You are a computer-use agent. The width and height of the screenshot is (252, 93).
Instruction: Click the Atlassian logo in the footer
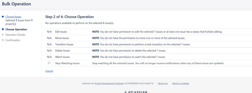coord(136,92)
